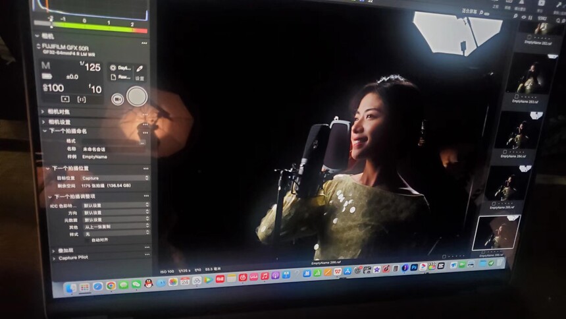
Task: Open the Capture Pilot panel options menu
Action: pos(147,254)
